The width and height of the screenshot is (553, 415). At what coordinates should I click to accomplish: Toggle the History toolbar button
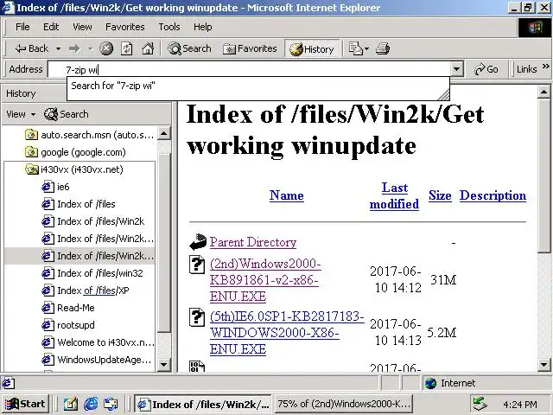[311, 49]
